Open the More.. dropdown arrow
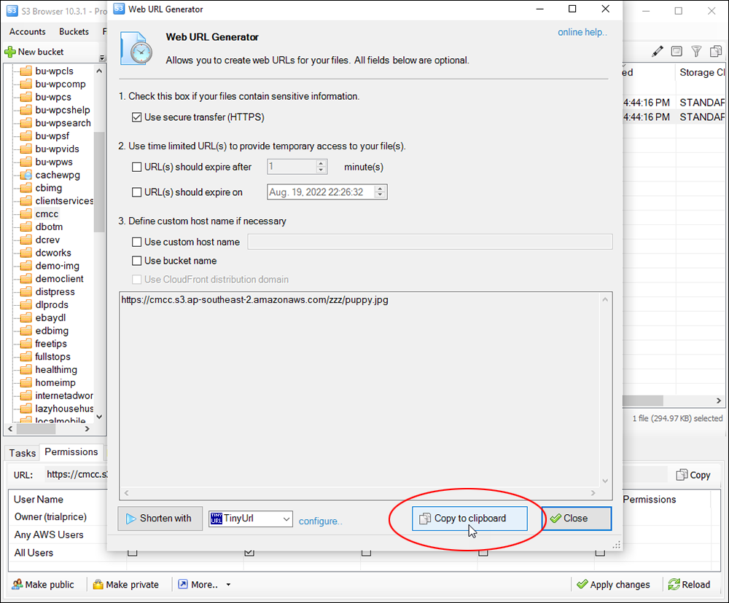The image size is (729, 603). pyautogui.click(x=228, y=585)
